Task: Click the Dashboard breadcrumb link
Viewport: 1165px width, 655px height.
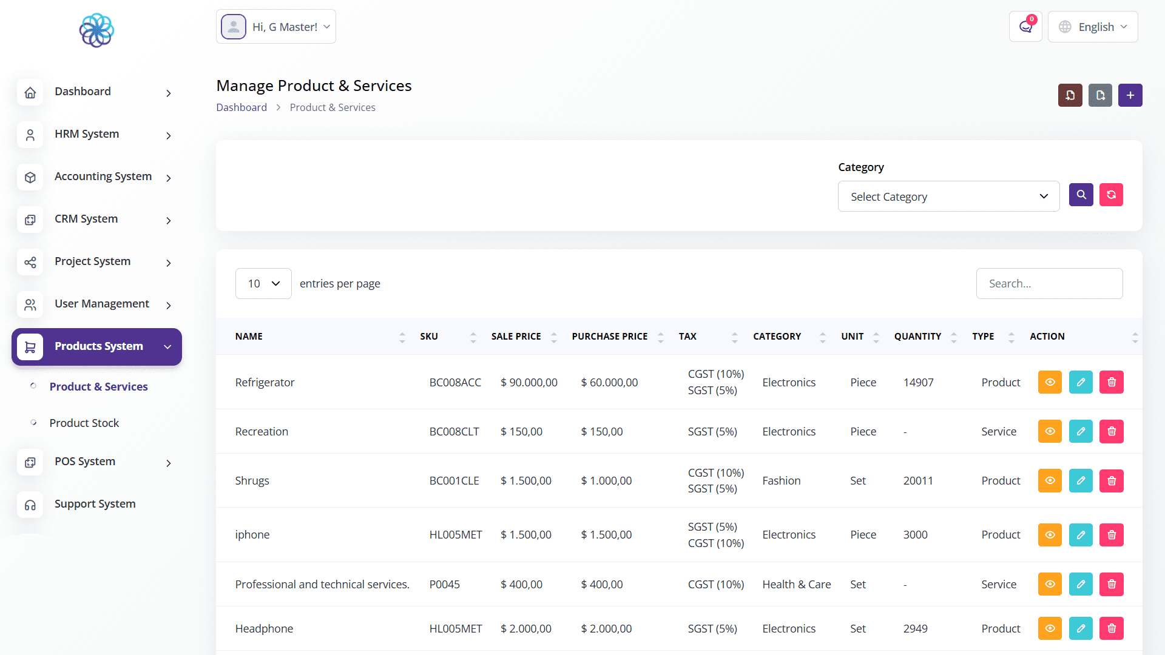Action: 241,107
